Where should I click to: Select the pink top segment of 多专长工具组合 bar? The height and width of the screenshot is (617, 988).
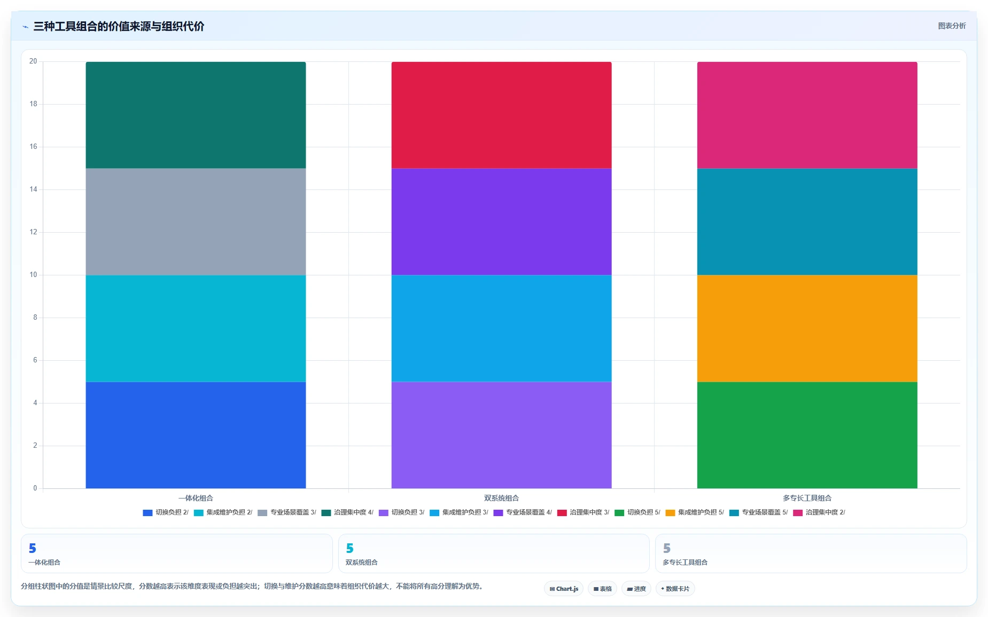coord(807,115)
